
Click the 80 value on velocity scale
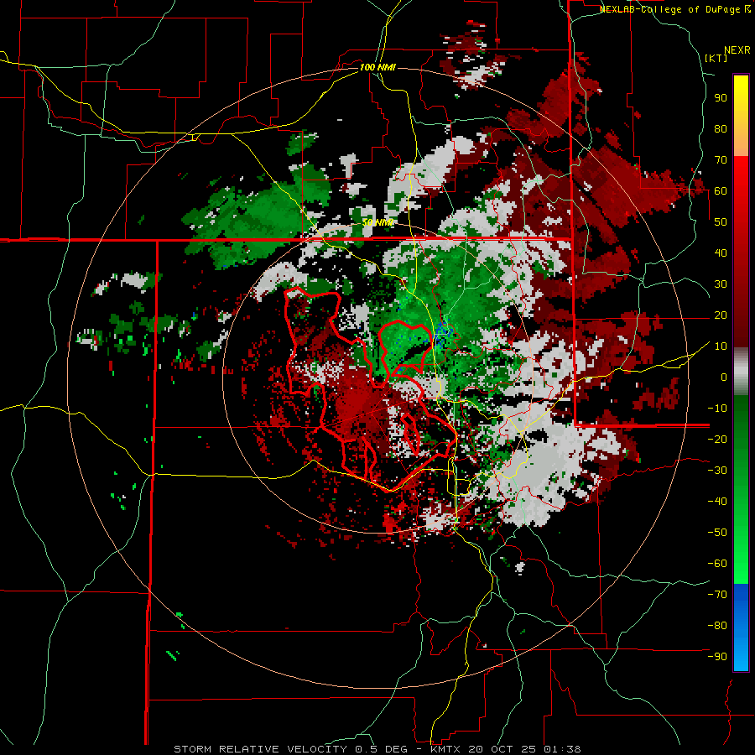[x=721, y=128]
